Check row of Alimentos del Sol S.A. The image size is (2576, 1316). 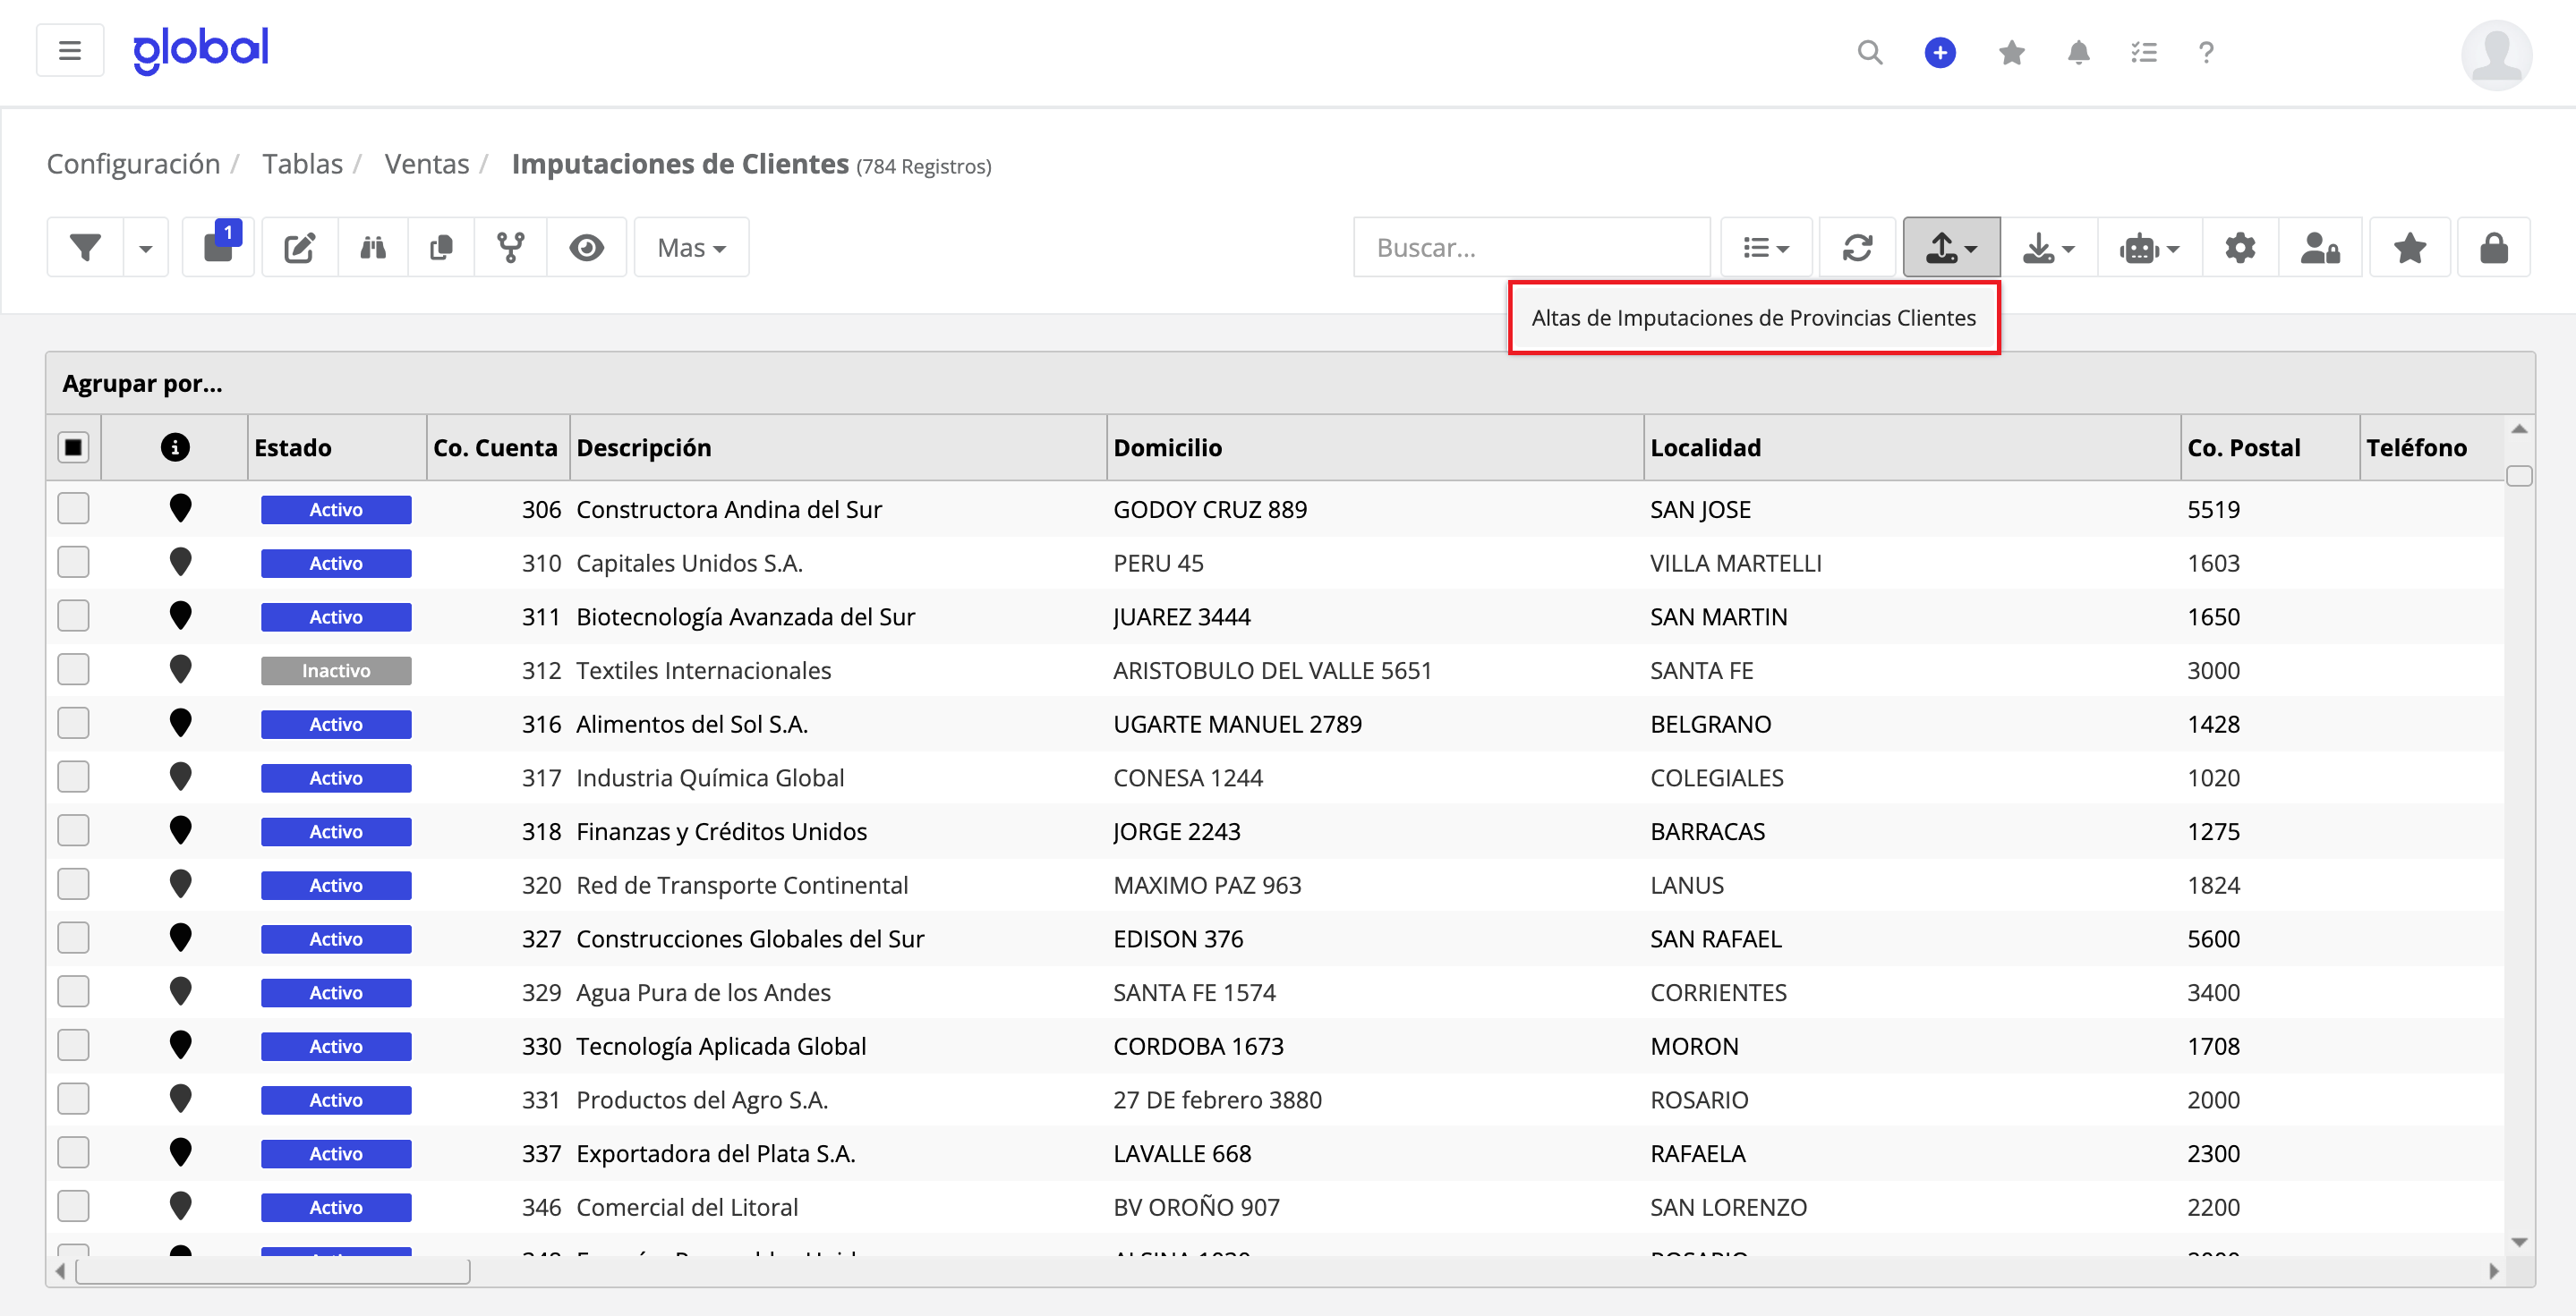73,724
